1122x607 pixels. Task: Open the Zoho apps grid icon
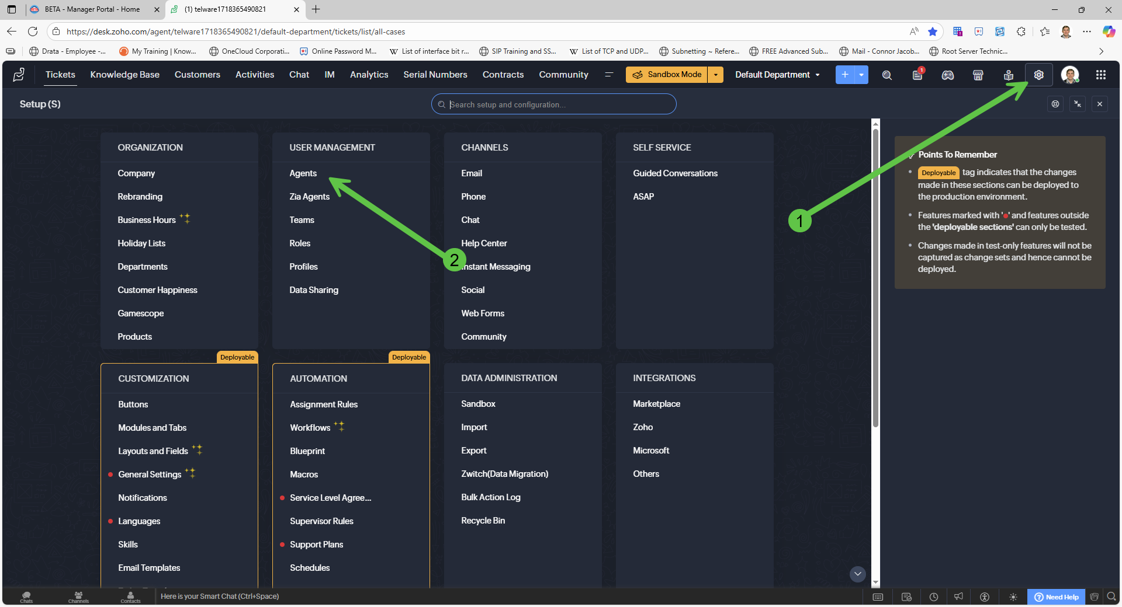1100,75
